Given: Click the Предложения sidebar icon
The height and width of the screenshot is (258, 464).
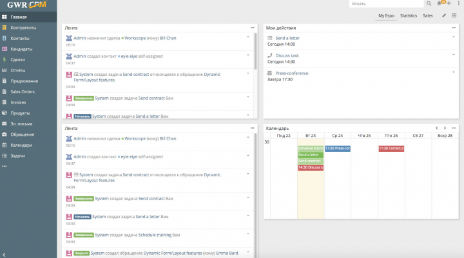Looking at the screenshot, I should 4,80.
